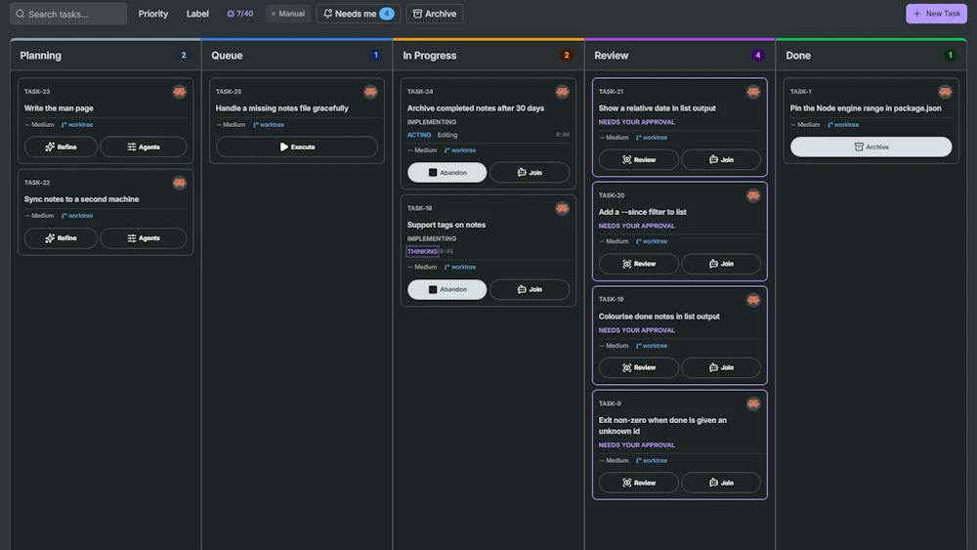Click the THINKING status on Support tags card
Viewport: 977px width, 550px height.
pos(422,252)
